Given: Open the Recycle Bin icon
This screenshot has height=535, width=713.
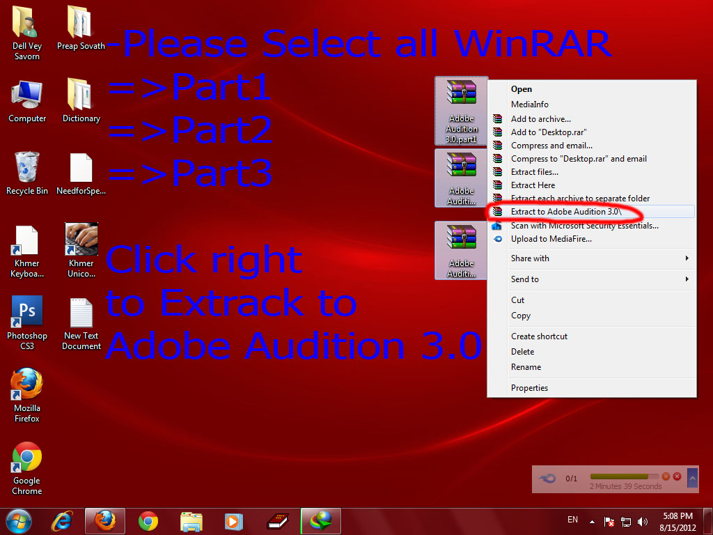Looking at the screenshot, I should (x=27, y=173).
